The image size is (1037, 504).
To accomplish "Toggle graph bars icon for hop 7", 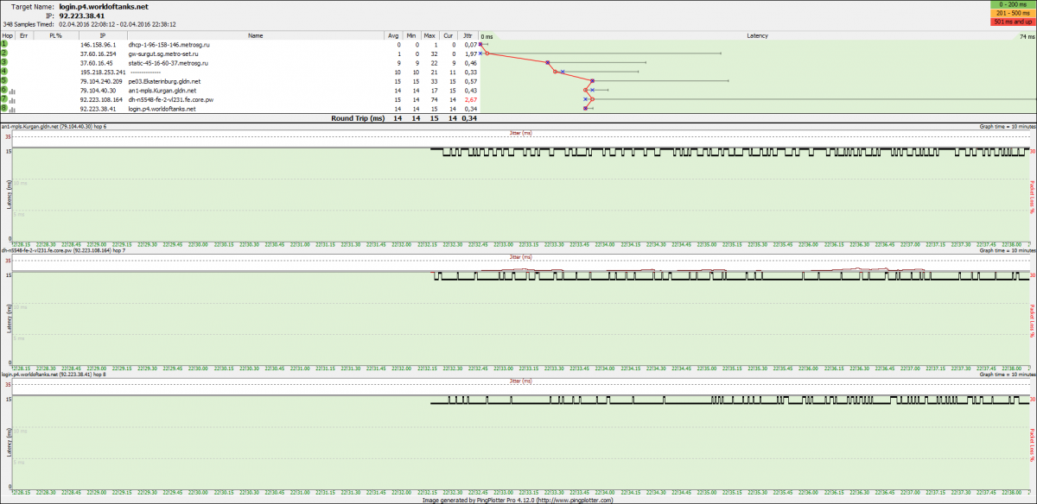I will pos(13,99).
